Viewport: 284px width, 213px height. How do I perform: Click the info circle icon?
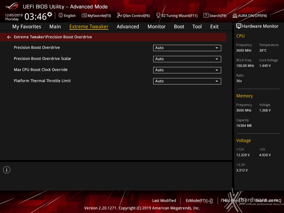click(7, 170)
